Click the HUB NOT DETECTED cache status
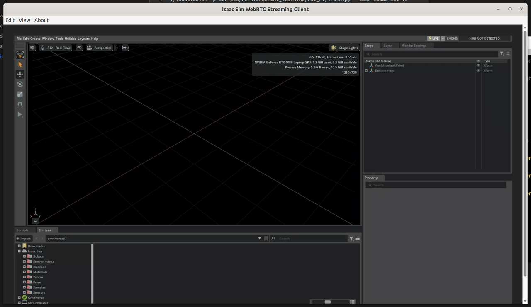Viewport: 531px width, 307px height. [484, 39]
